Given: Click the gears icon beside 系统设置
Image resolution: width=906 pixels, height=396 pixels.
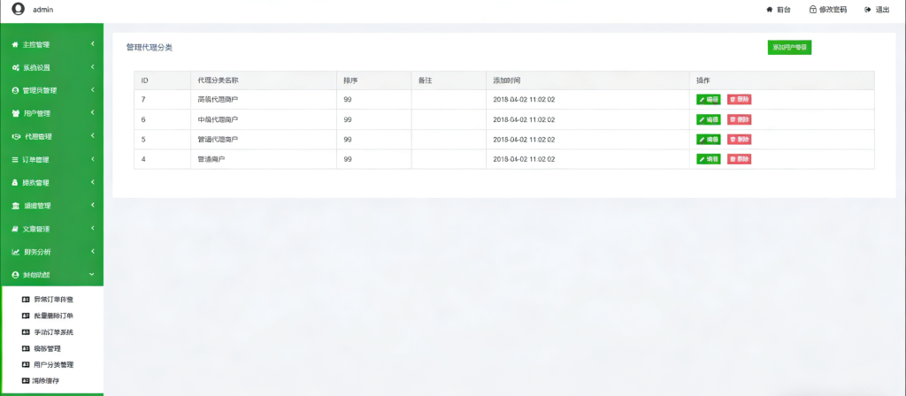Looking at the screenshot, I should pos(16,67).
